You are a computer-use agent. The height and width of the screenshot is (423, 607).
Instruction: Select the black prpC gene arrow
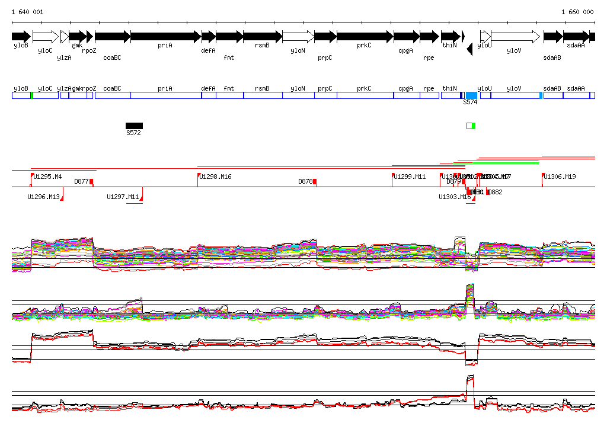coord(325,37)
